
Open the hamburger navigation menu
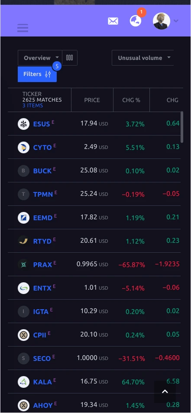pyautogui.click(x=23, y=28)
